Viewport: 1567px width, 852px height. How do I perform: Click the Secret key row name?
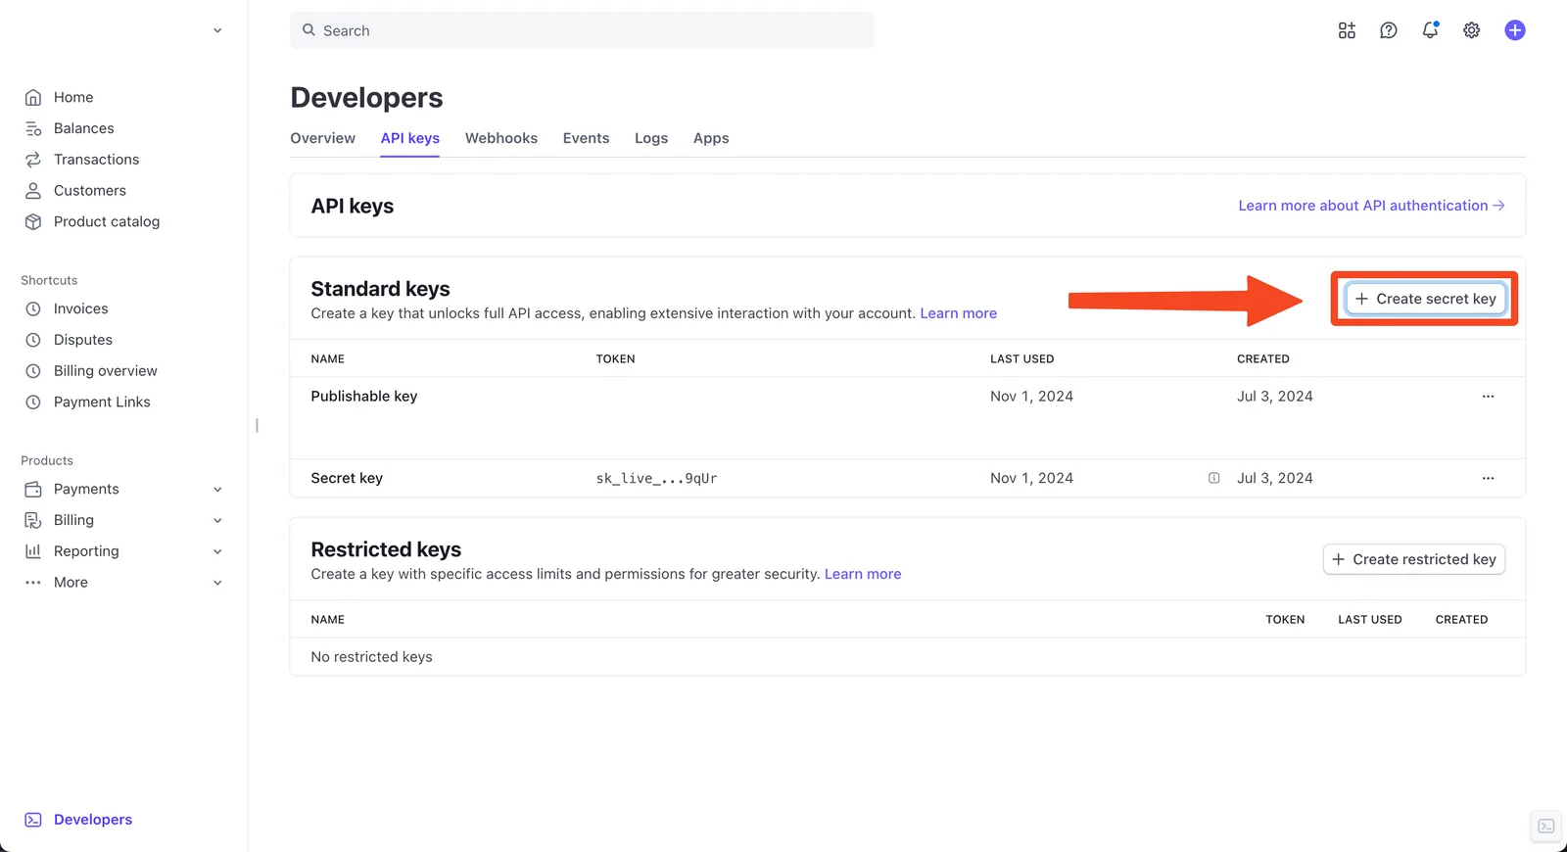[x=347, y=479]
